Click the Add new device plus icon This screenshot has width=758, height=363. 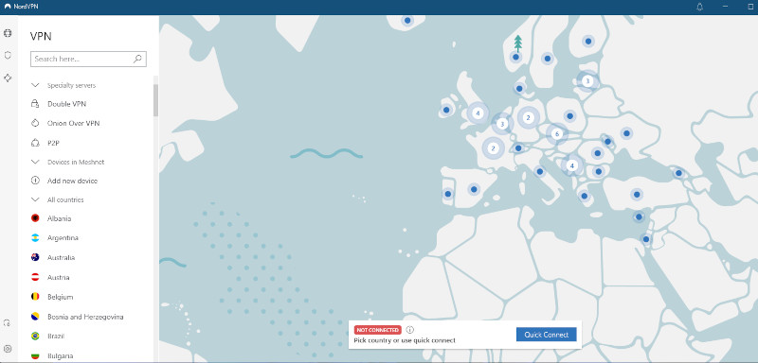[x=35, y=181]
